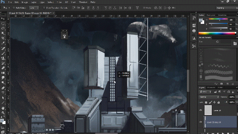The image size is (238, 134).
Task: Switch to the Navigator tab
Action: [211, 15]
